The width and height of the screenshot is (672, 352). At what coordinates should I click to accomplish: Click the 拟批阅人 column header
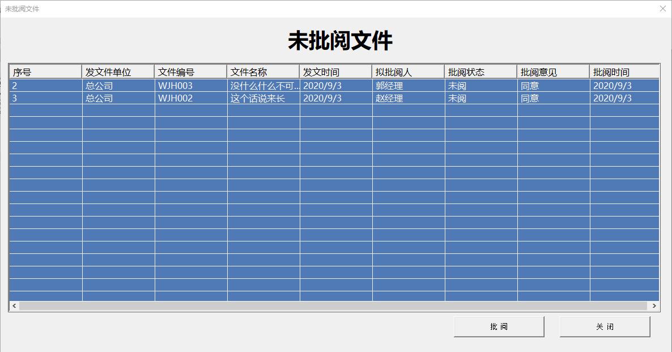click(409, 71)
